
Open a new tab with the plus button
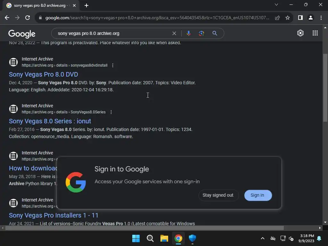pos(86,5)
